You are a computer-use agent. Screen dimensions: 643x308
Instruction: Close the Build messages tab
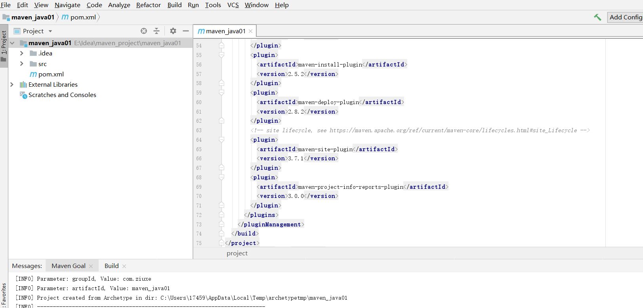coord(124,266)
